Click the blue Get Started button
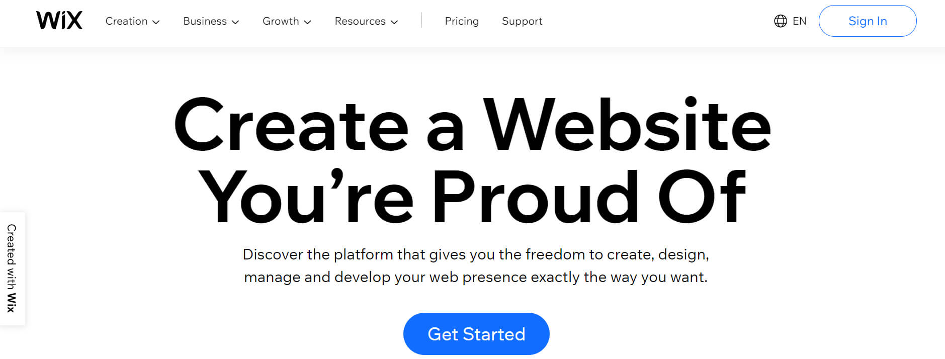The image size is (945, 359). [476, 334]
